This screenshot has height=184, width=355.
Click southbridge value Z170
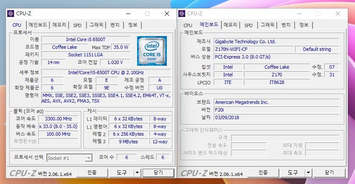(x=277, y=75)
